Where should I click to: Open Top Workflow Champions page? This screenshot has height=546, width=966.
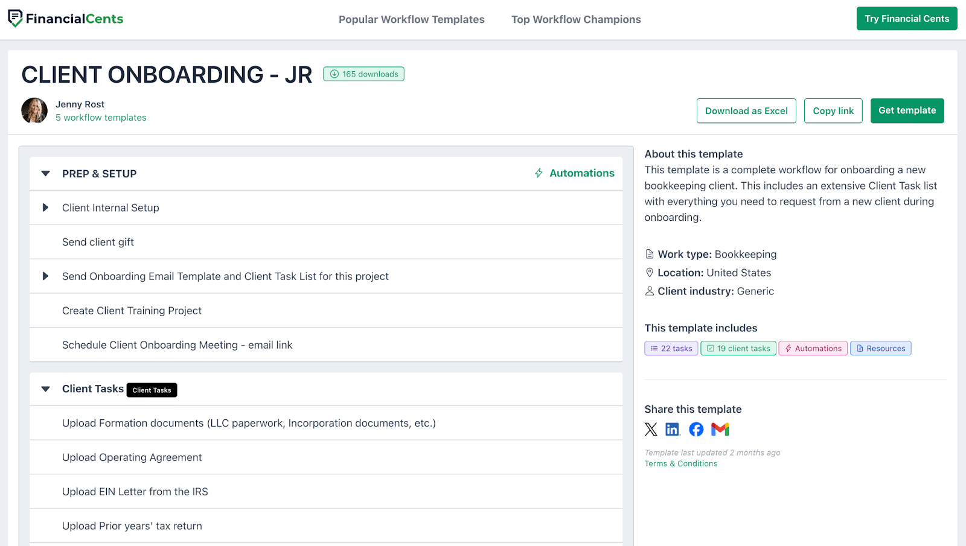[x=576, y=19]
